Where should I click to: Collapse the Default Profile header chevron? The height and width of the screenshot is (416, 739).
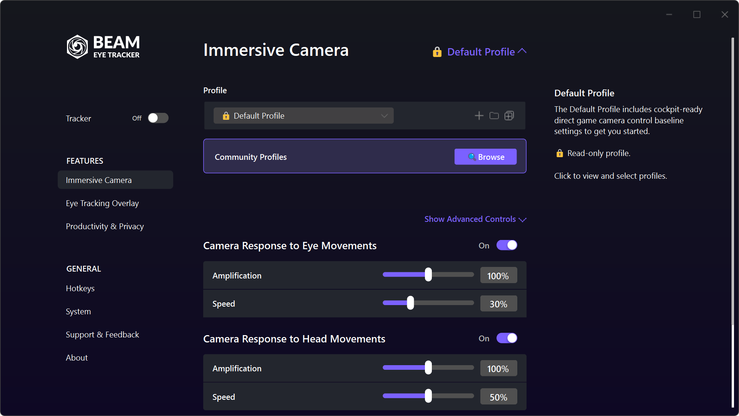pyautogui.click(x=522, y=51)
